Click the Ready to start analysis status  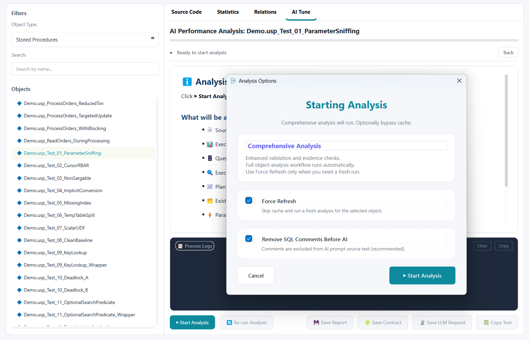click(x=202, y=52)
